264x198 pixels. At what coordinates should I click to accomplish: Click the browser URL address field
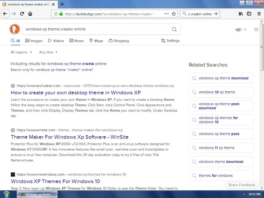pos(109,14)
